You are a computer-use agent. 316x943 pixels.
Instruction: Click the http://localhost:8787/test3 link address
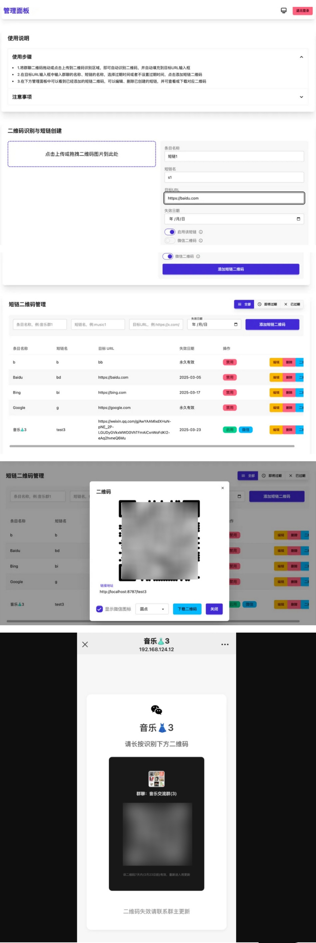tap(123, 592)
